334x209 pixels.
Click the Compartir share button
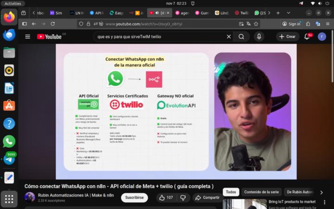207,198
